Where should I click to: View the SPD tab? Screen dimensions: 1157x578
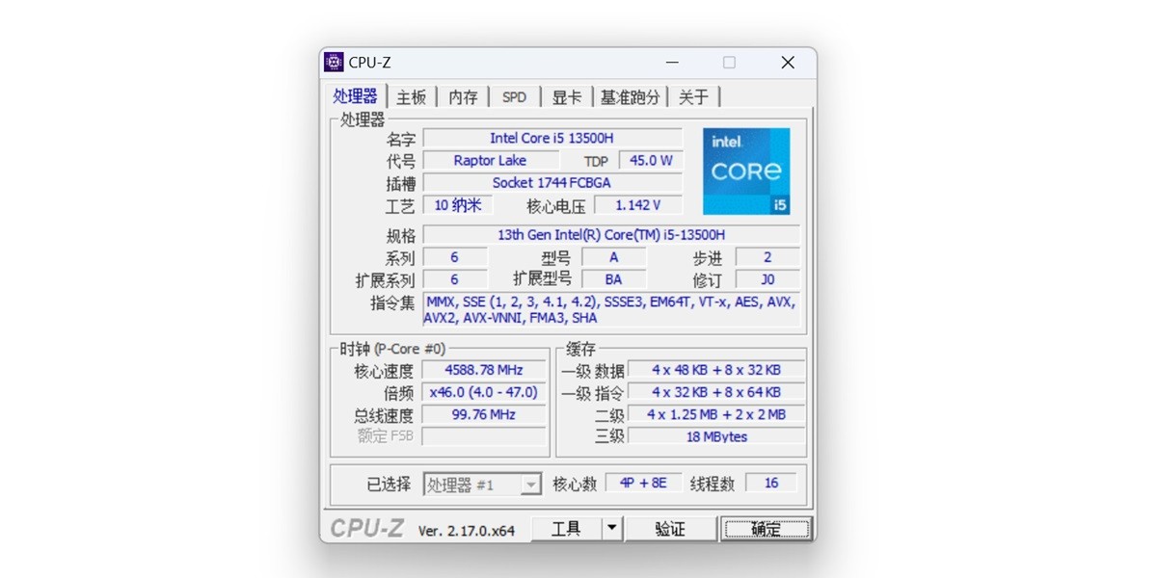pos(514,95)
